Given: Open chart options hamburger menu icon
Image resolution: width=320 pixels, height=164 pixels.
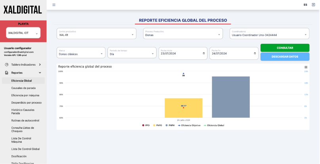Looking at the screenshot, I should [306, 67].
